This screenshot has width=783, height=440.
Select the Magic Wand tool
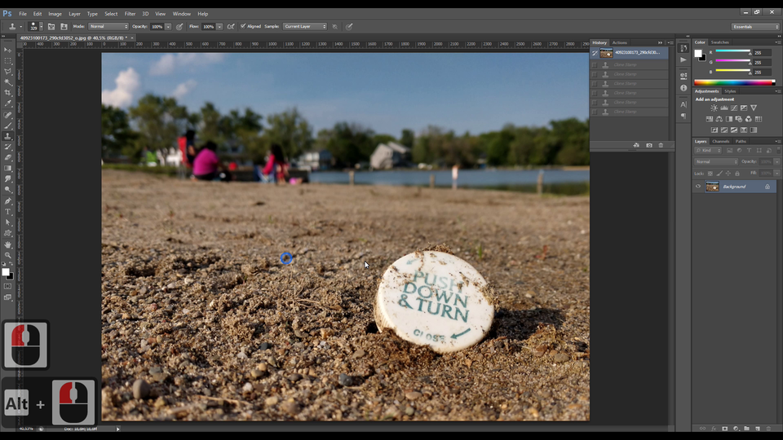[x=7, y=82]
